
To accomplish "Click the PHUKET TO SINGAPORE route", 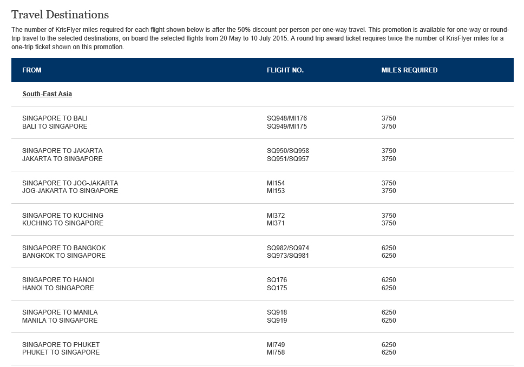I will coord(61,352).
